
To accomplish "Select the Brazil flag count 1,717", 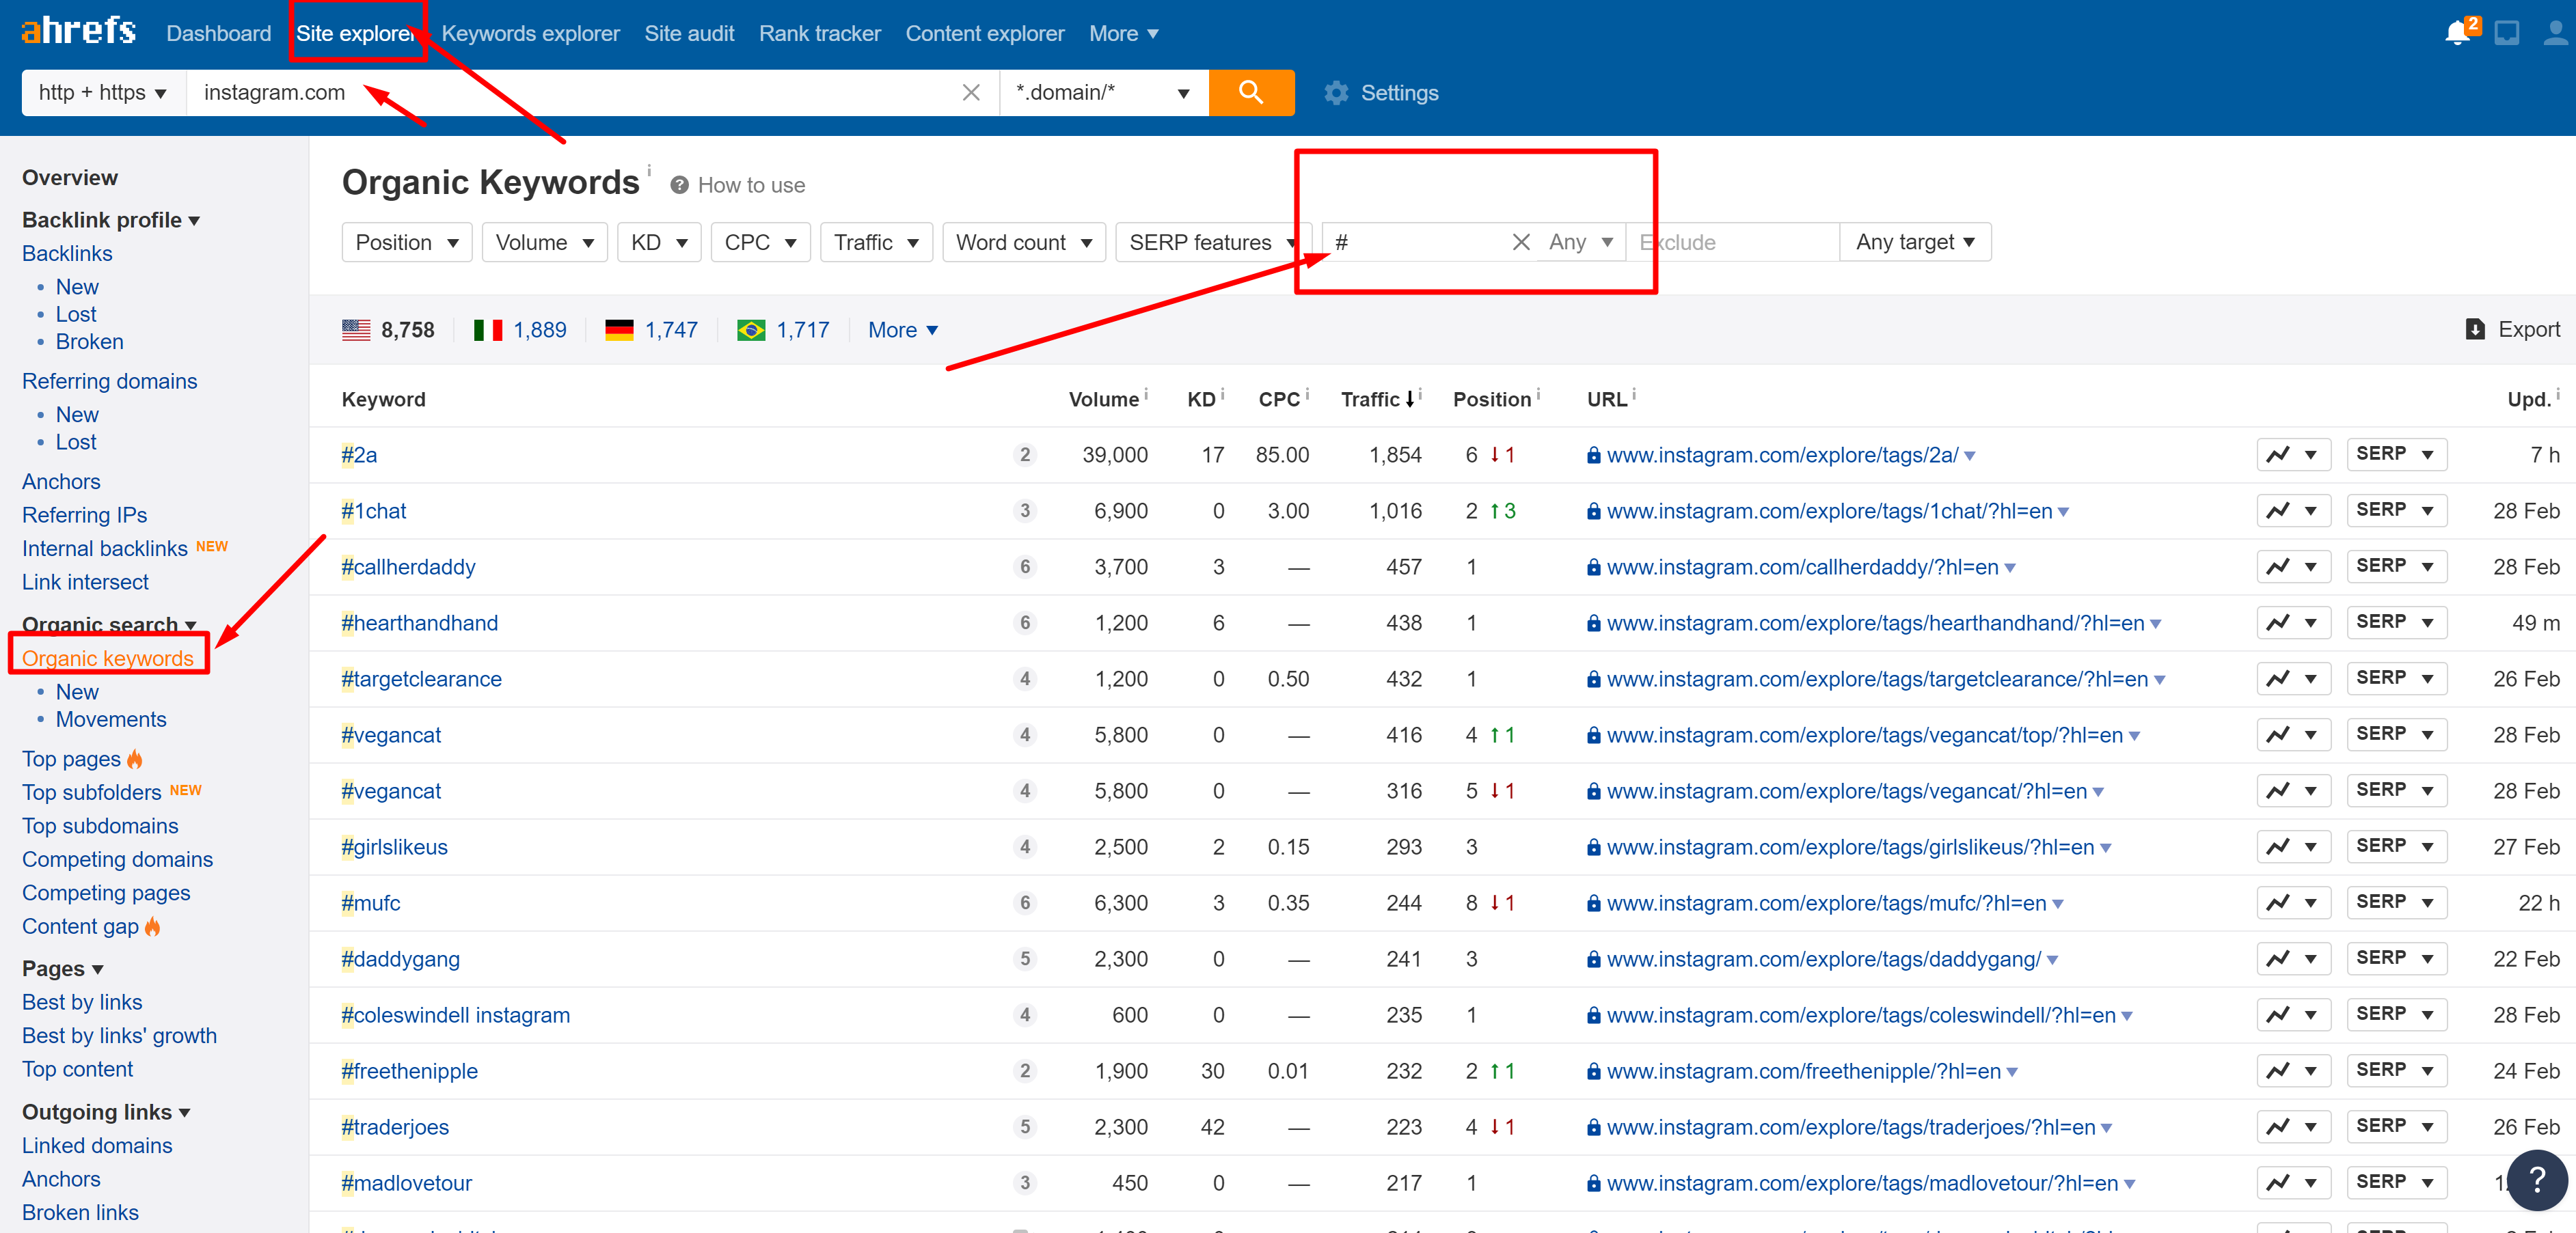I will (783, 330).
